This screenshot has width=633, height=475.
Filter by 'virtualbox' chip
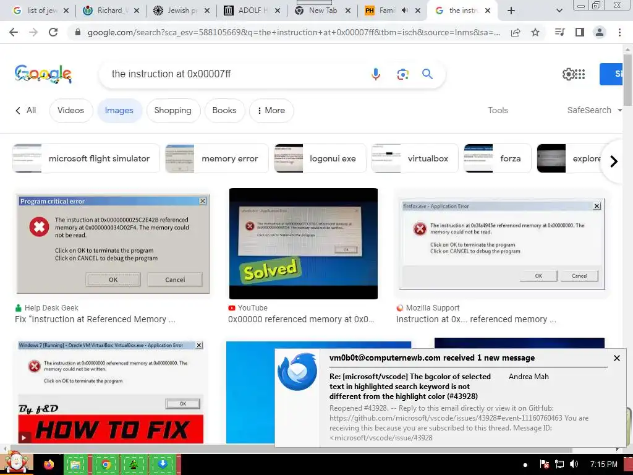pos(415,158)
